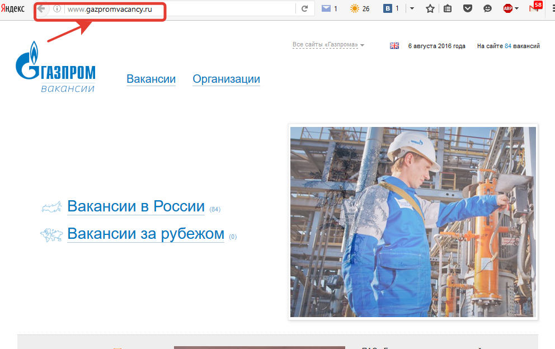Image resolution: width=555 pixels, height=349 pixels.
Task: Reload the page with refresh icon
Action: pos(304,9)
